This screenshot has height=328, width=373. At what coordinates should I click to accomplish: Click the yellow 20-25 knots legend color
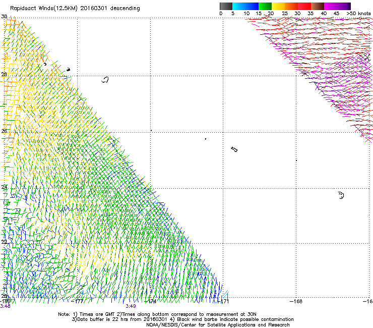pyautogui.click(x=278, y=6)
